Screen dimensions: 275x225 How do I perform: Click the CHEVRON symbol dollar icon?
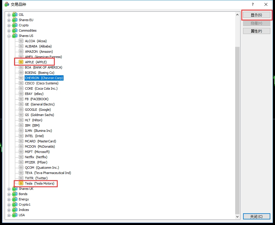click(x=21, y=78)
